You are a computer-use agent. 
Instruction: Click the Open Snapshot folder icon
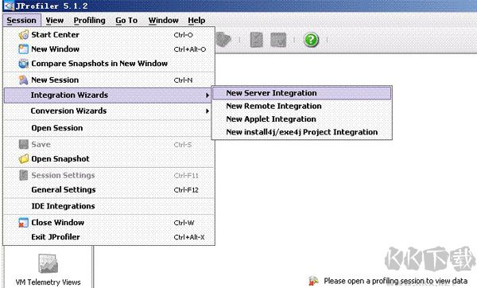click(x=23, y=159)
